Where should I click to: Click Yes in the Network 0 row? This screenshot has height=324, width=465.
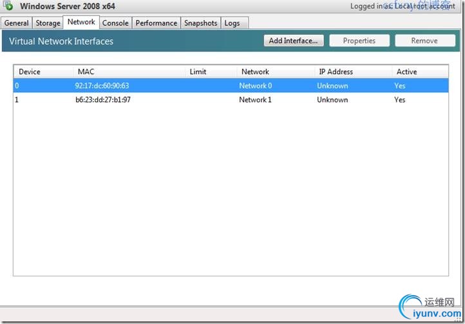tap(400, 86)
